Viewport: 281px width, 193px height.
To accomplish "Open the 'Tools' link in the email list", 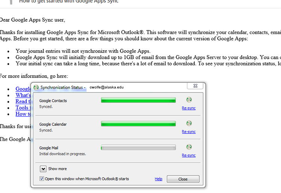I will pyautogui.click(x=22, y=108).
